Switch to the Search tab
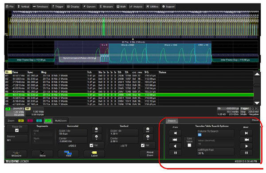The width and height of the screenshot is (266, 173). 172,121
